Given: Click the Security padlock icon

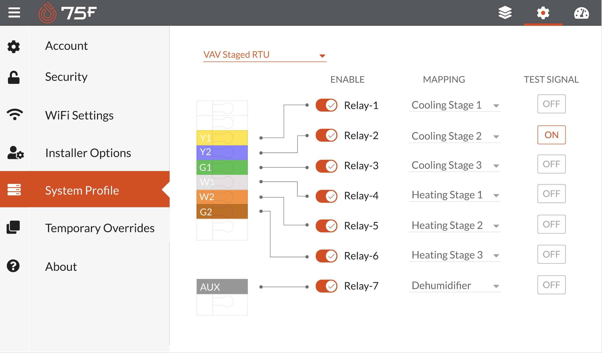Looking at the screenshot, I should pyautogui.click(x=14, y=77).
